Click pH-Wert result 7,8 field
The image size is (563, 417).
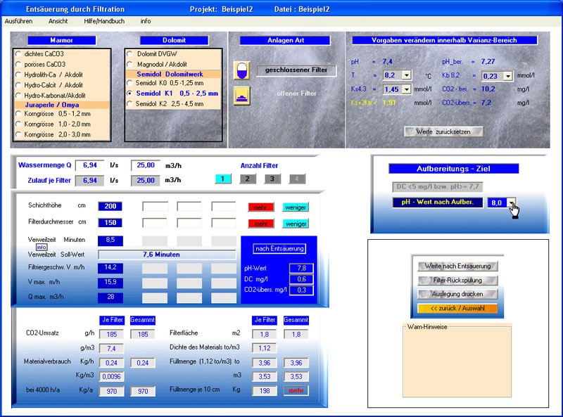(301, 269)
